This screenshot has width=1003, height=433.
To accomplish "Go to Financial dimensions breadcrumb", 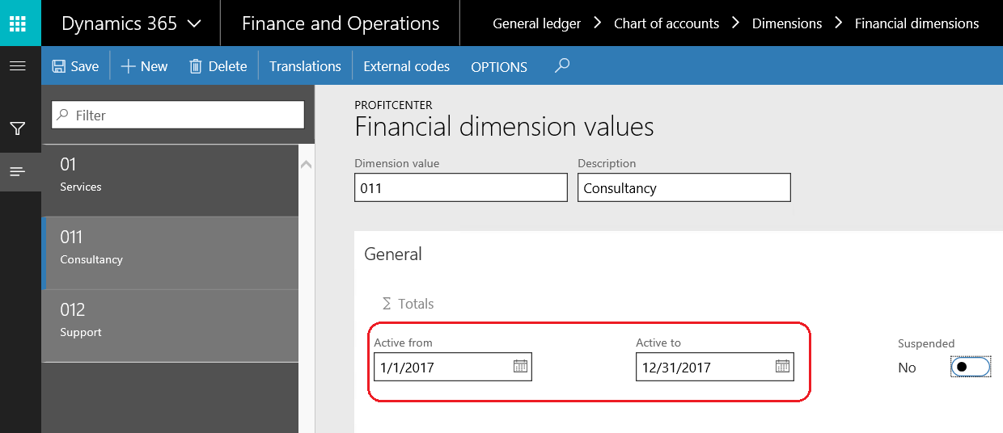I will (x=916, y=23).
